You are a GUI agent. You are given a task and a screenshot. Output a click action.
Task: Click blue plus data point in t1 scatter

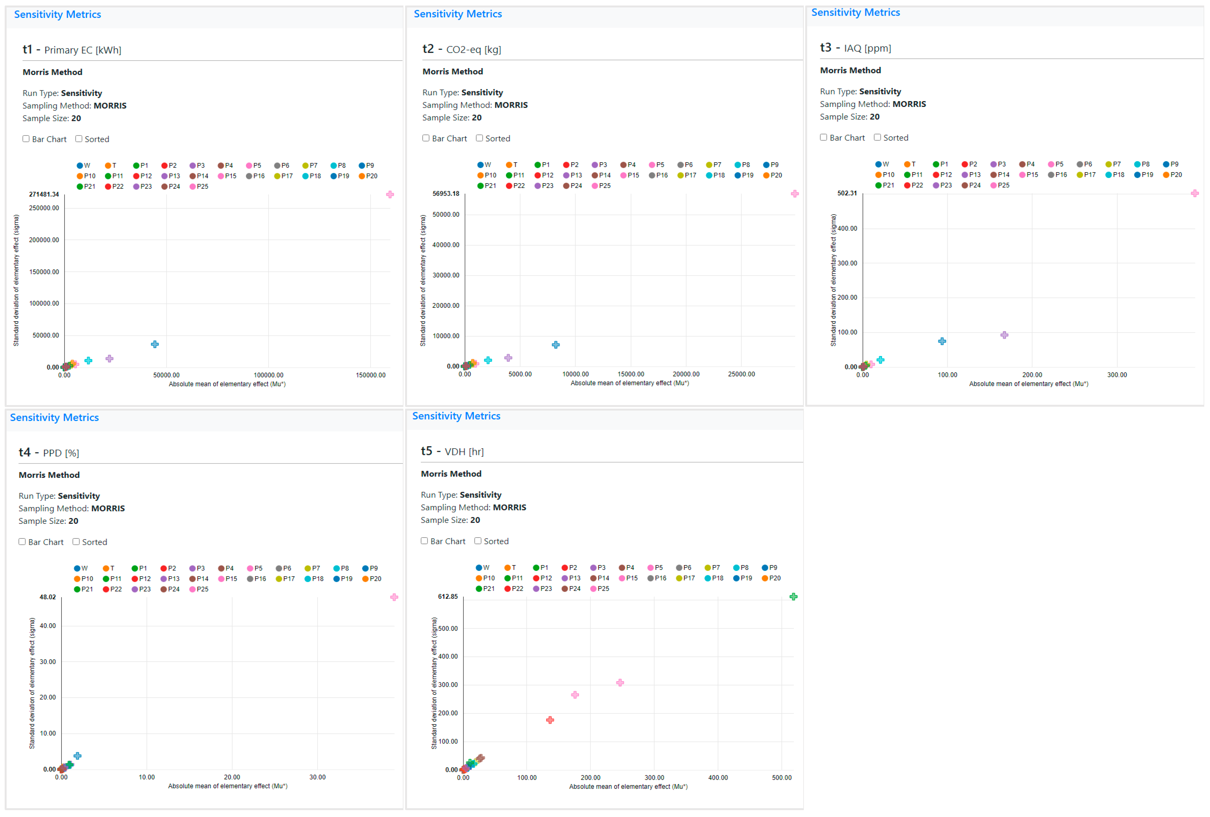155,344
